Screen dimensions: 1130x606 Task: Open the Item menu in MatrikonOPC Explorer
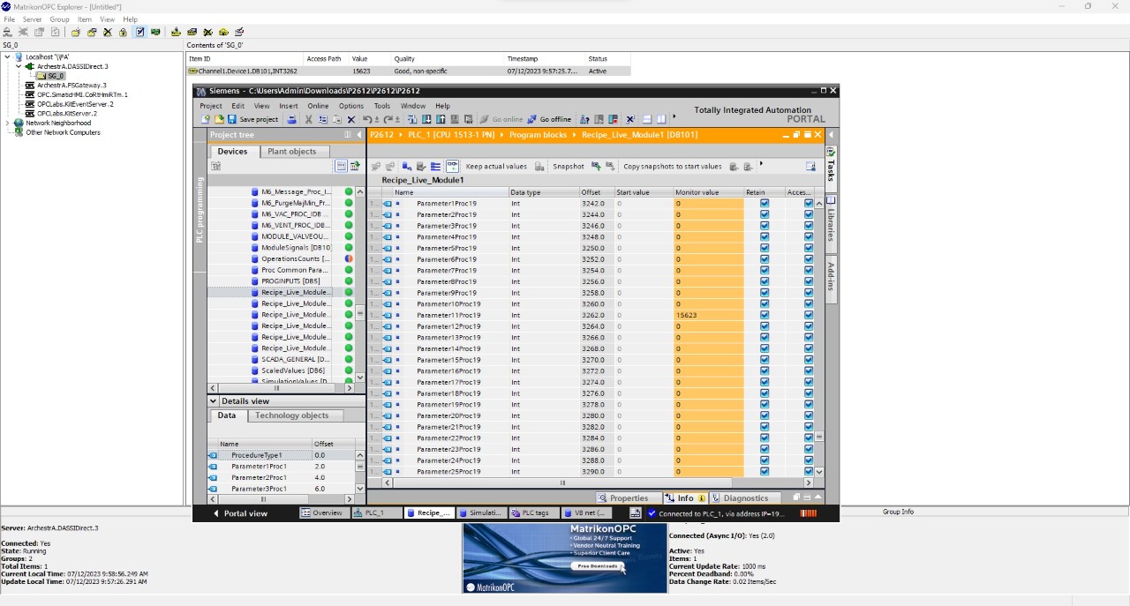pos(85,19)
